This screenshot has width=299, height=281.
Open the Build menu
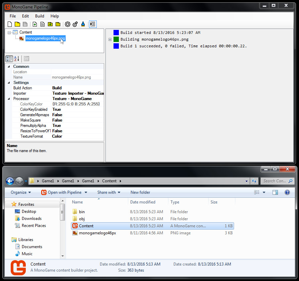pos(40,16)
